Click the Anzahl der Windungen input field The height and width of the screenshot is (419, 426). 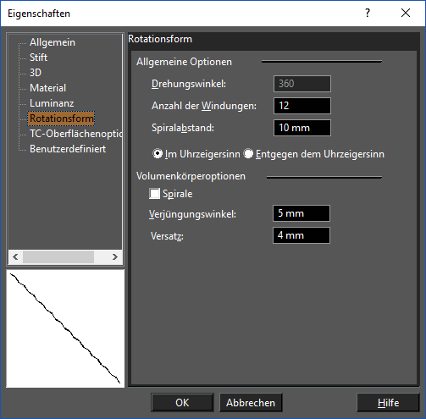(x=302, y=106)
